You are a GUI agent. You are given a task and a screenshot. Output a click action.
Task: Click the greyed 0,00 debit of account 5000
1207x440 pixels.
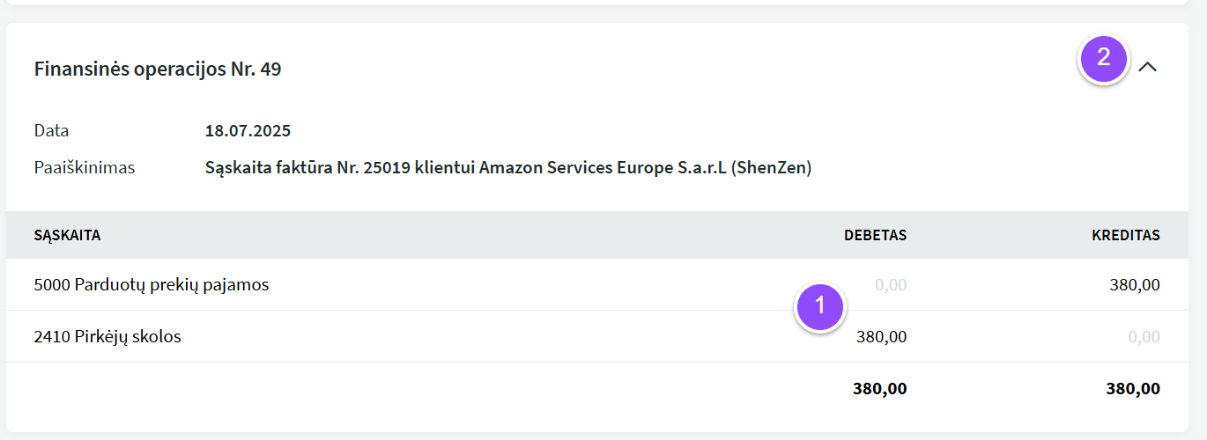tap(891, 285)
